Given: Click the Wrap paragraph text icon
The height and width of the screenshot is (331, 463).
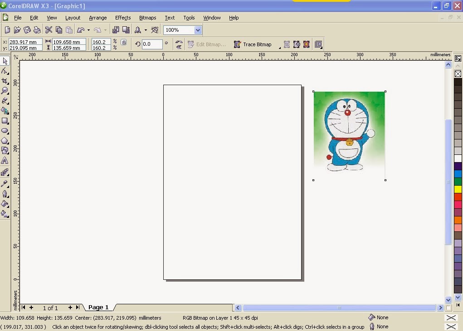Looking at the screenshot, I should point(318,44).
